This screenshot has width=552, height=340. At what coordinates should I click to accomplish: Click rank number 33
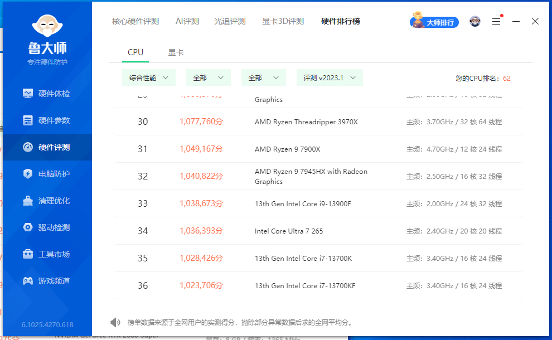[143, 203]
